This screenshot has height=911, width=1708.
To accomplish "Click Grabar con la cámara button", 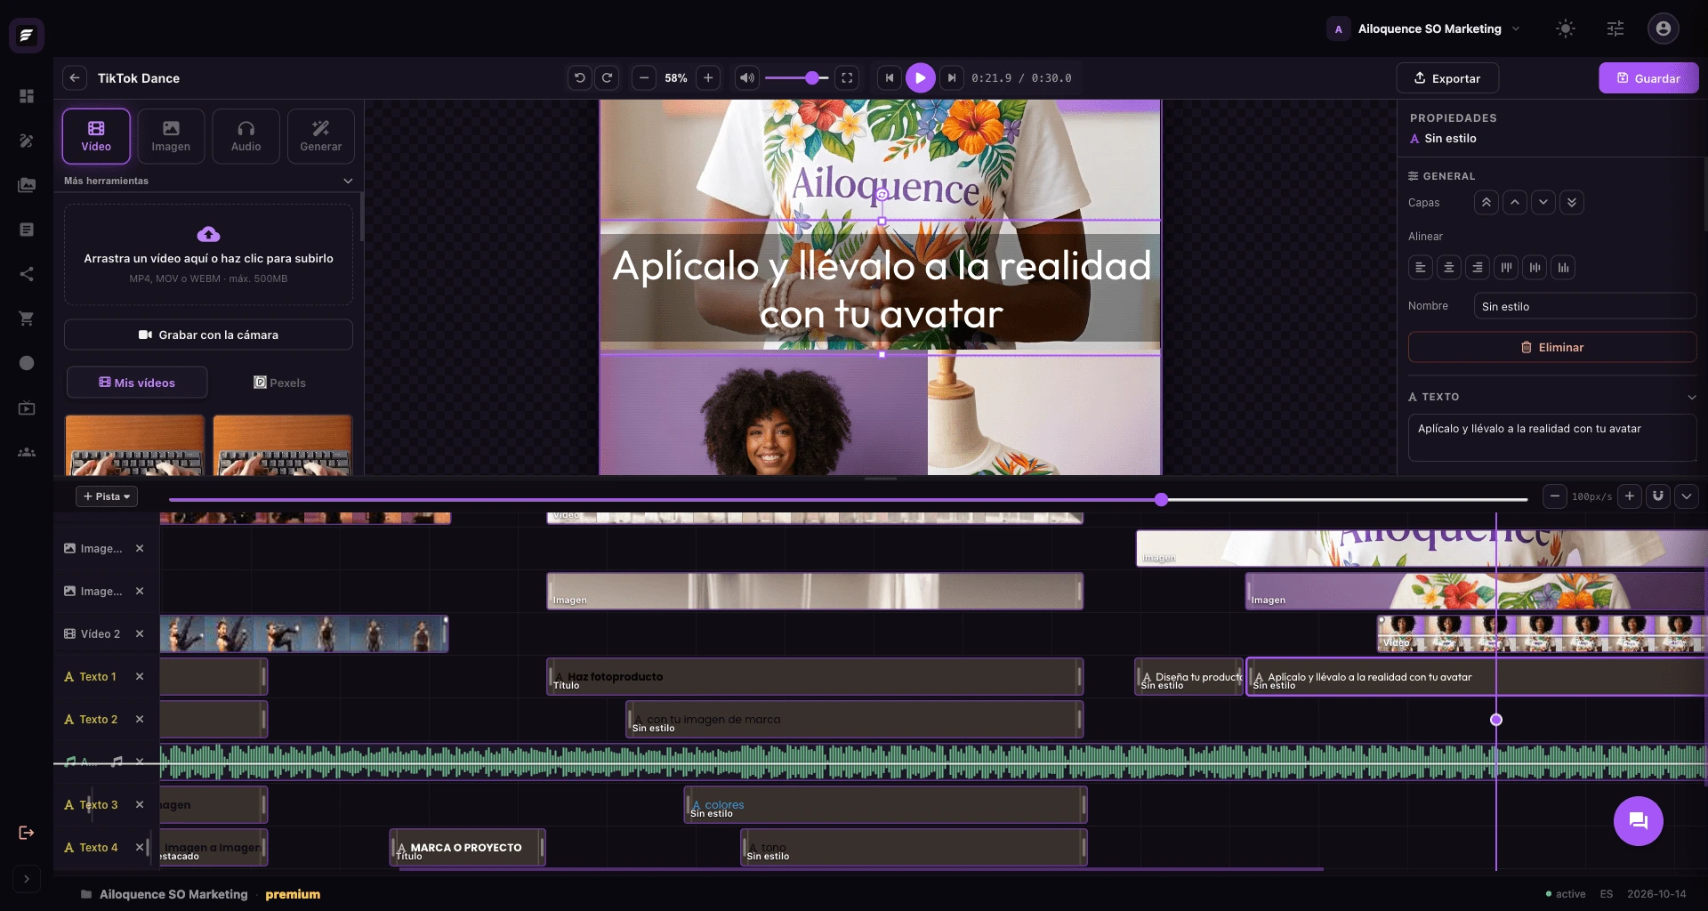I will [x=208, y=335].
